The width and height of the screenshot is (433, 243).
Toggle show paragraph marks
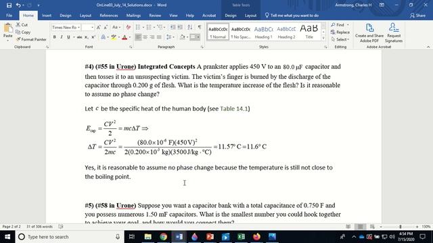pyautogui.click(x=199, y=27)
